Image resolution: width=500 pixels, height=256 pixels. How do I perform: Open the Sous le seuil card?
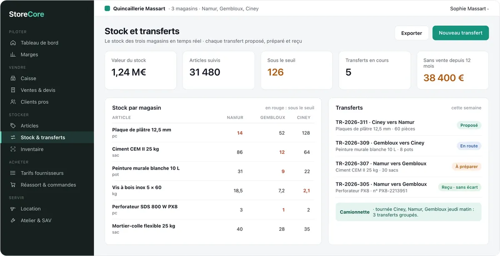coord(297,70)
